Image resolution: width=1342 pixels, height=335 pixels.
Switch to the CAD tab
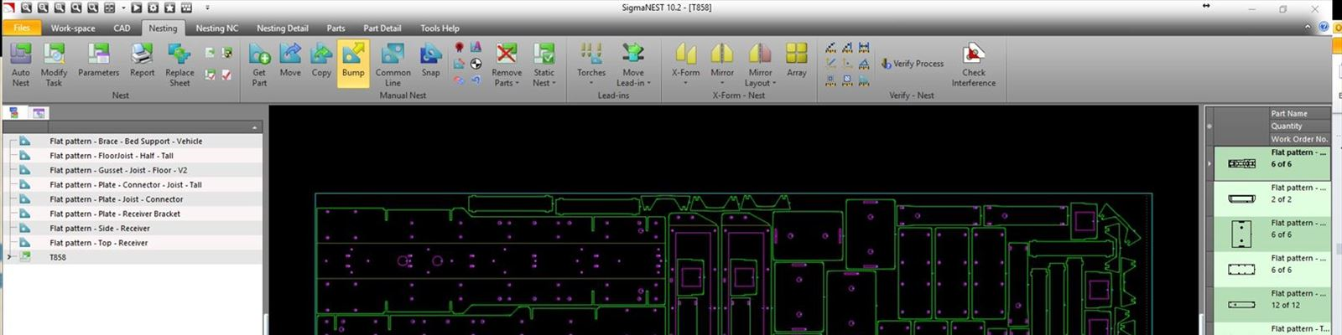coord(122,28)
